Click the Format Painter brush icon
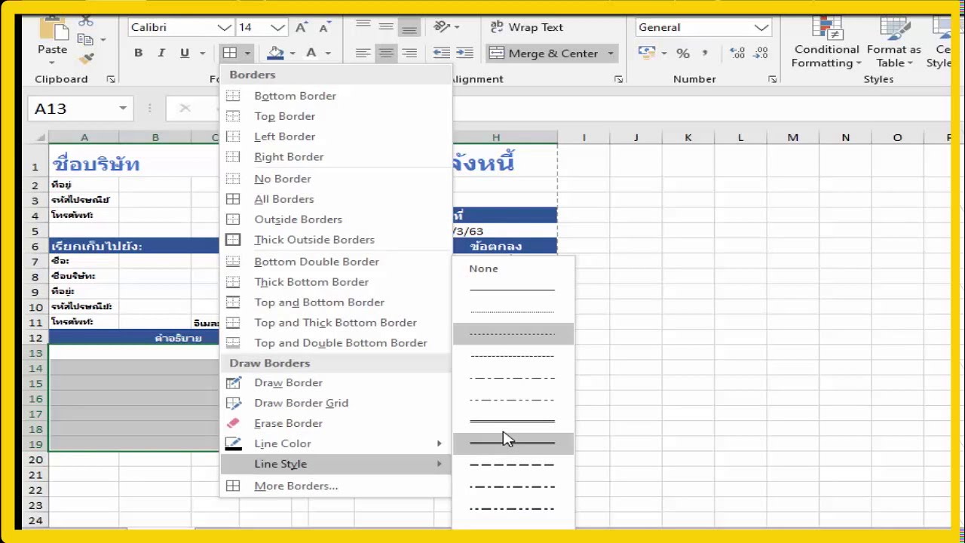 point(86,57)
